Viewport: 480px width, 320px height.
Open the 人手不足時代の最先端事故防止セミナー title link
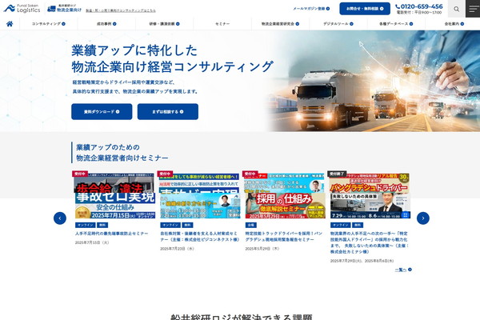(x=112, y=234)
